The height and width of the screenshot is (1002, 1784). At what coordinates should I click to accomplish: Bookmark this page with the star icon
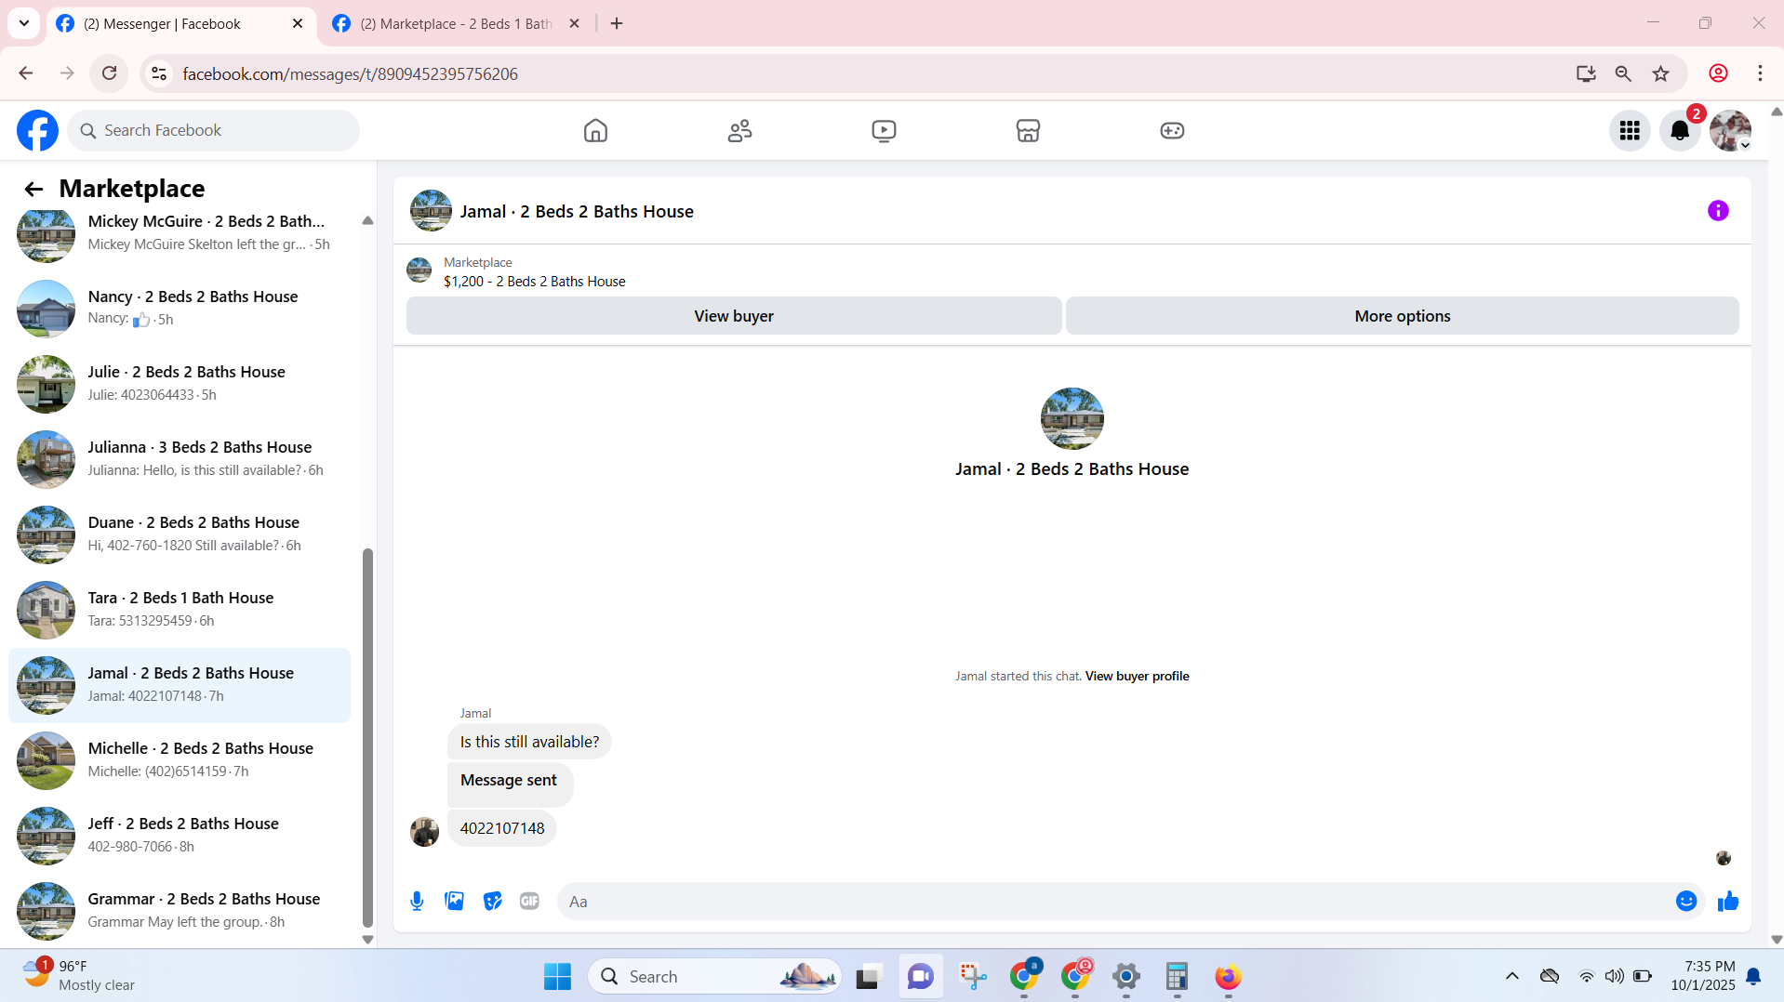pos(1660,73)
